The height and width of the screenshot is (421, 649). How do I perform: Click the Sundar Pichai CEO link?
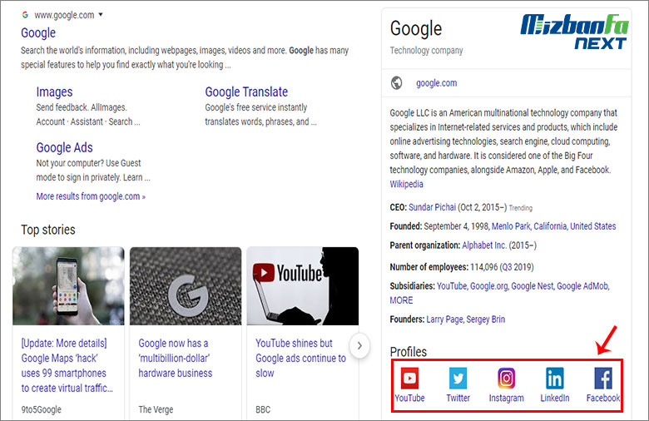pyautogui.click(x=432, y=207)
